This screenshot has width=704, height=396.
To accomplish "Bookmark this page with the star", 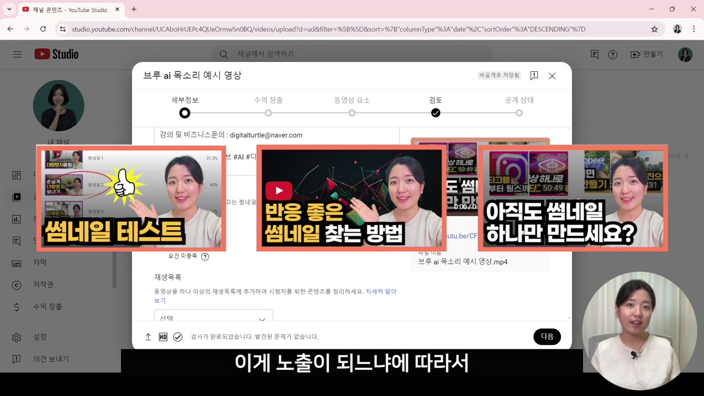I will click(654, 29).
